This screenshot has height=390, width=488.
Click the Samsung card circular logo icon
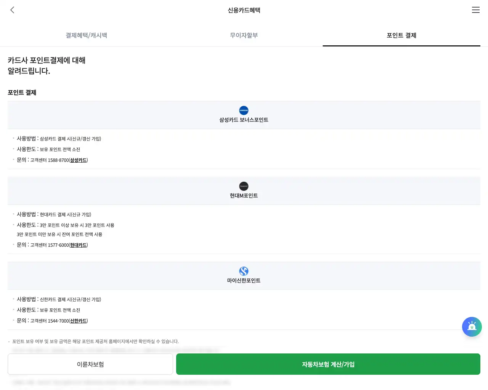(244, 111)
